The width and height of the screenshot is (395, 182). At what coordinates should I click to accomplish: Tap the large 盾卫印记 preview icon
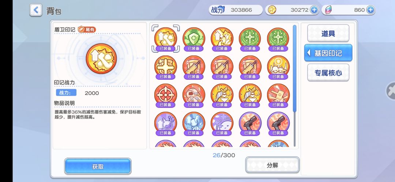tap(101, 58)
